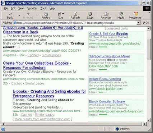
Task: Open the Media toolbar icon
Action: click(121, 15)
